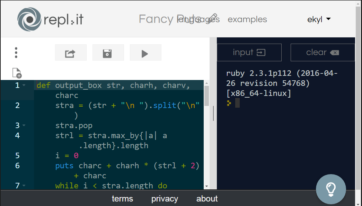Image resolution: width=362 pixels, height=206 pixels.
Task: Collapse code fold at line 3
Action: tap(24, 125)
